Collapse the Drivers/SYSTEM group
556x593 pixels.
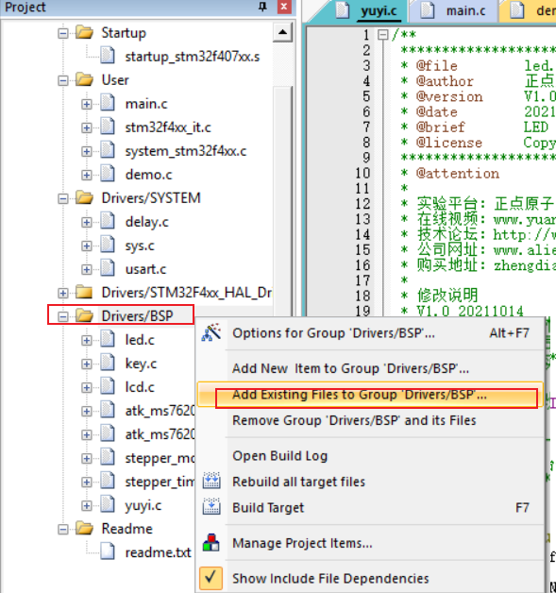point(63,198)
